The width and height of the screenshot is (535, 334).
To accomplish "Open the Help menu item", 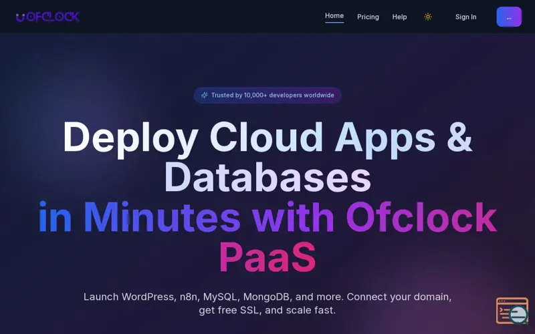I will [x=399, y=17].
